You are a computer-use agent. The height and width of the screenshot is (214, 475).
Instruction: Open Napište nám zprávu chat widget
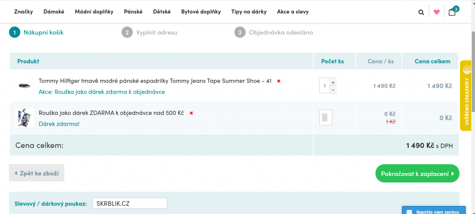434,210
